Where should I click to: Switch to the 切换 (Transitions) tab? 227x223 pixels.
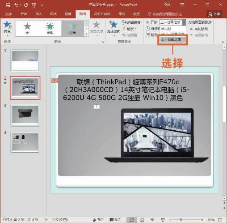point(68,14)
